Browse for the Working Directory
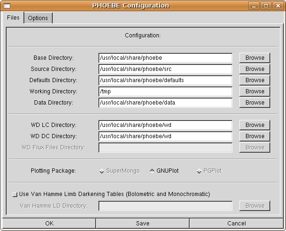The width and height of the screenshot is (286, 231). 255,91
